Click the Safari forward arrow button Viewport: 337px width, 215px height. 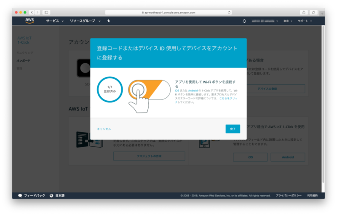37,12
